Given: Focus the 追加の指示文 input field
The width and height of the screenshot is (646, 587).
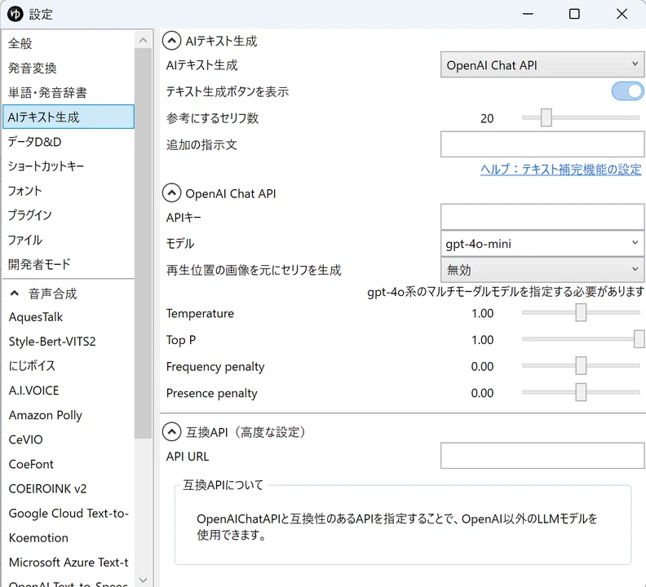Looking at the screenshot, I should click(x=542, y=144).
